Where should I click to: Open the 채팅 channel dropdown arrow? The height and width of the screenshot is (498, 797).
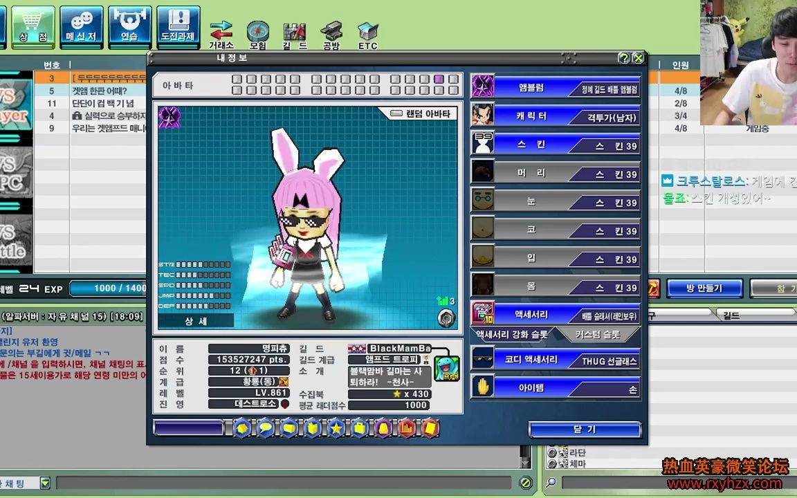[x=45, y=483]
